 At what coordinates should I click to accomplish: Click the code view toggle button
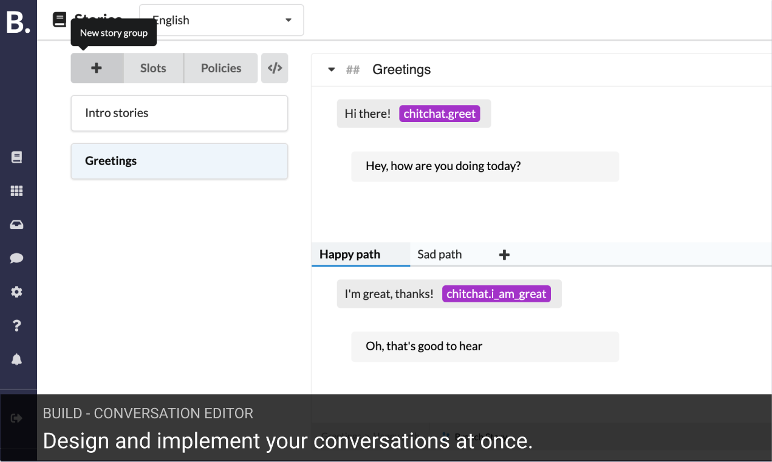coord(275,68)
